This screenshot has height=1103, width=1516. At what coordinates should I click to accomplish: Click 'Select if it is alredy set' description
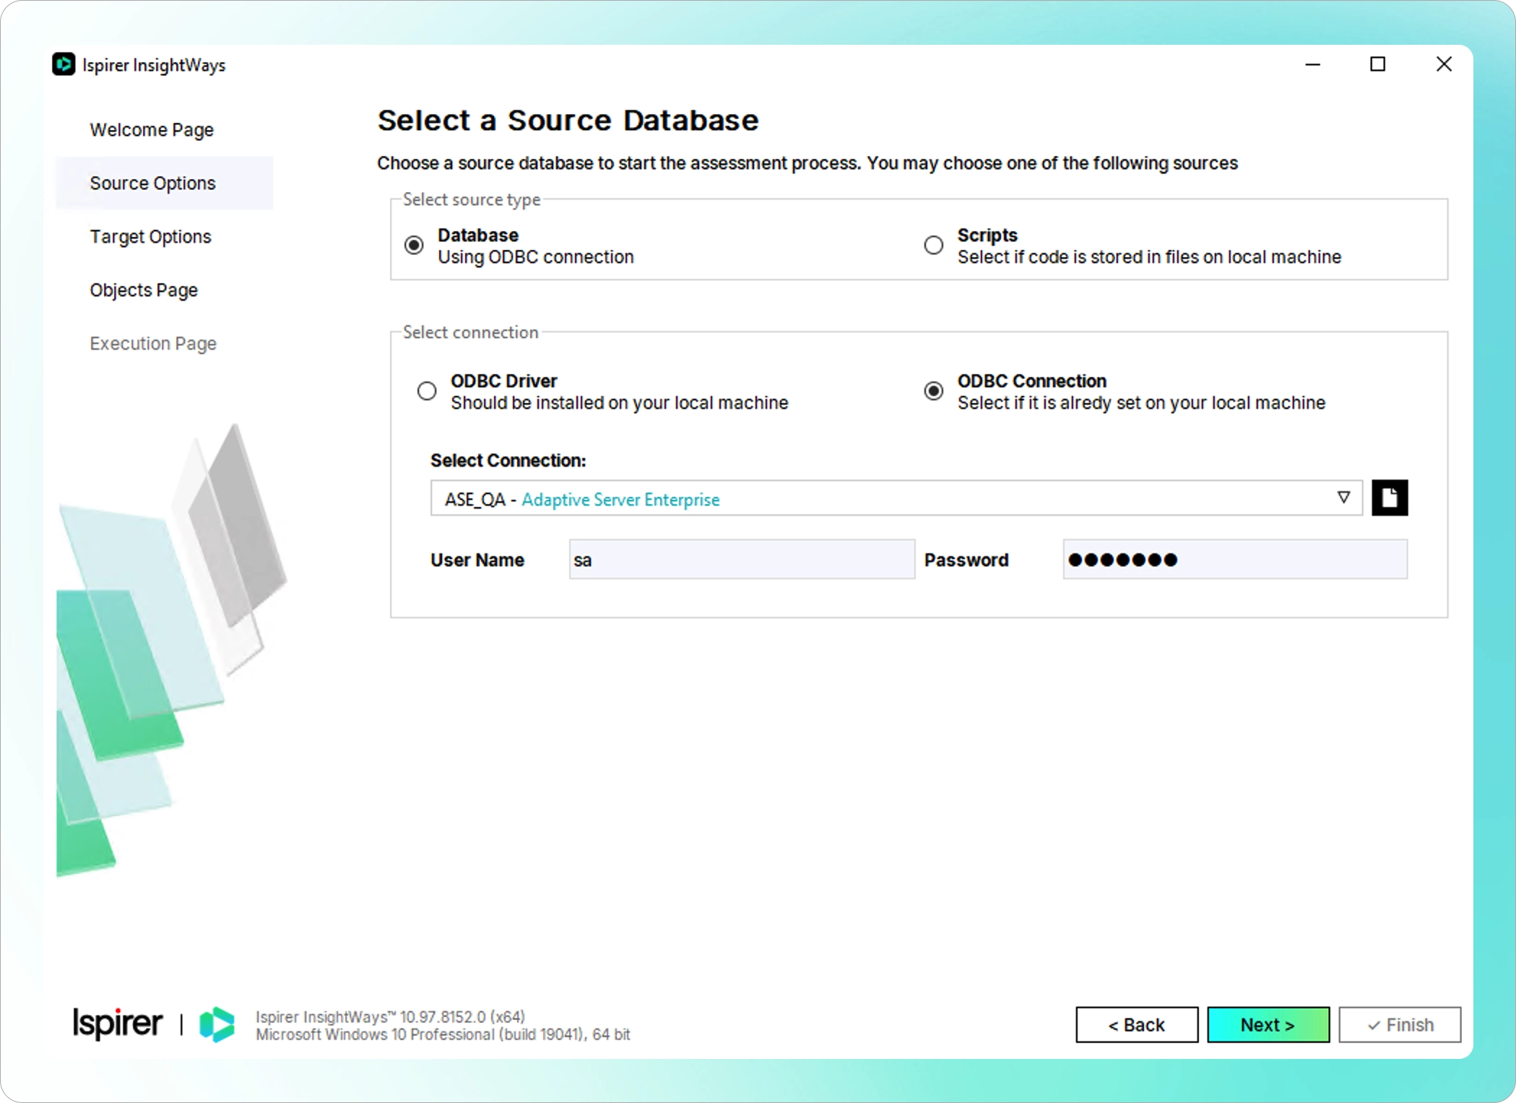1141,403
